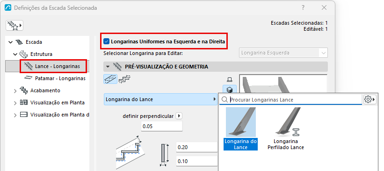
Task: Collapse the Estrutura tree node
Action: pos(15,54)
